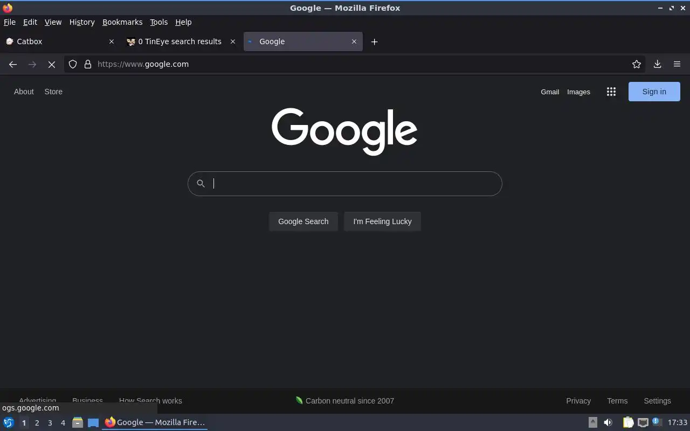Stop loading the page

click(52, 64)
